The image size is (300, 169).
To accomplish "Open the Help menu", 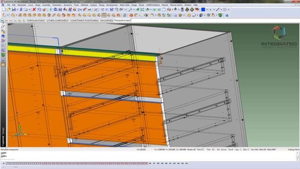I will click(195, 5).
